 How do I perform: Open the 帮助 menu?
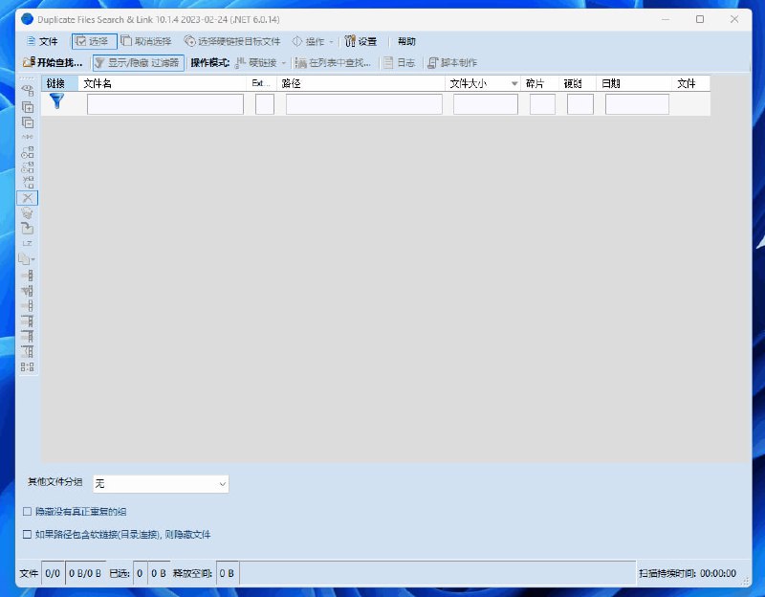pos(406,42)
